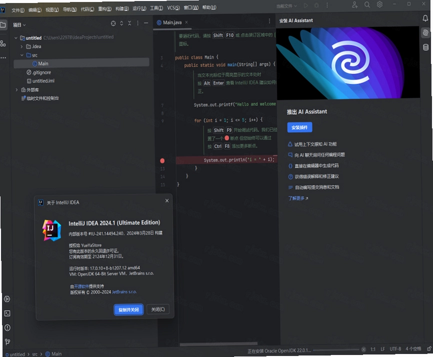Image resolution: width=433 pixels, height=357 pixels.
Task: Open Services tool window icon
Action: pyautogui.click(x=7, y=299)
